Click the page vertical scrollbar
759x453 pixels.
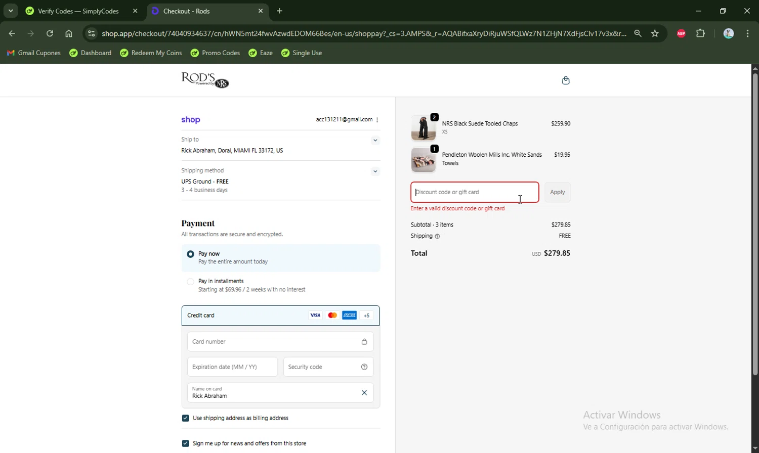click(755, 224)
